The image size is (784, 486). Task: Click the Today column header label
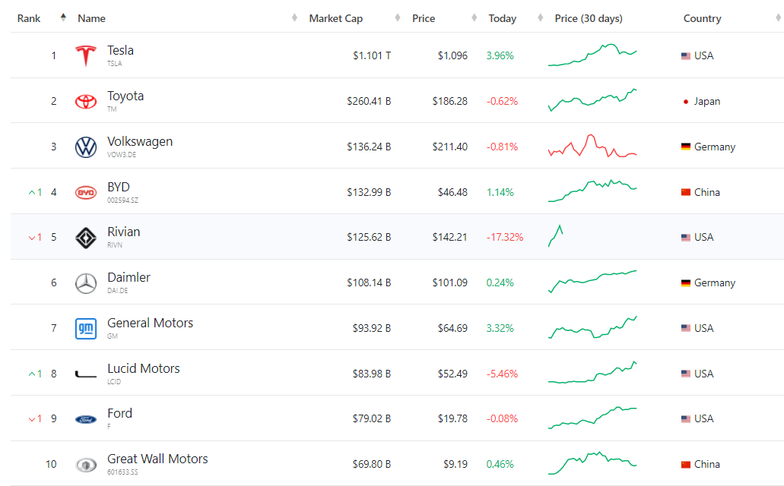point(503,18)
